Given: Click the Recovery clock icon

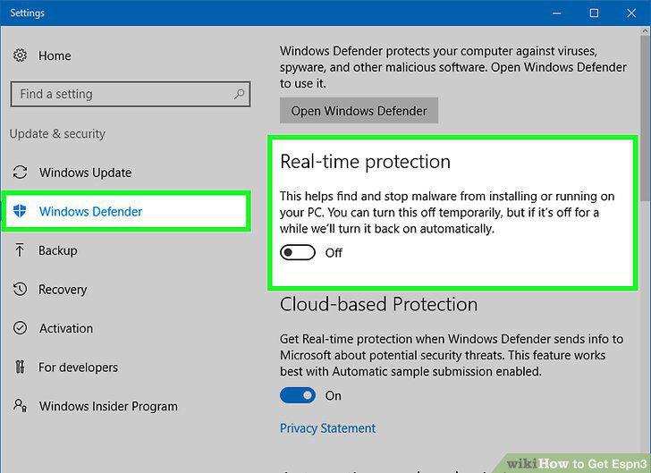Looking at the screenshot, I should [20, 289].
